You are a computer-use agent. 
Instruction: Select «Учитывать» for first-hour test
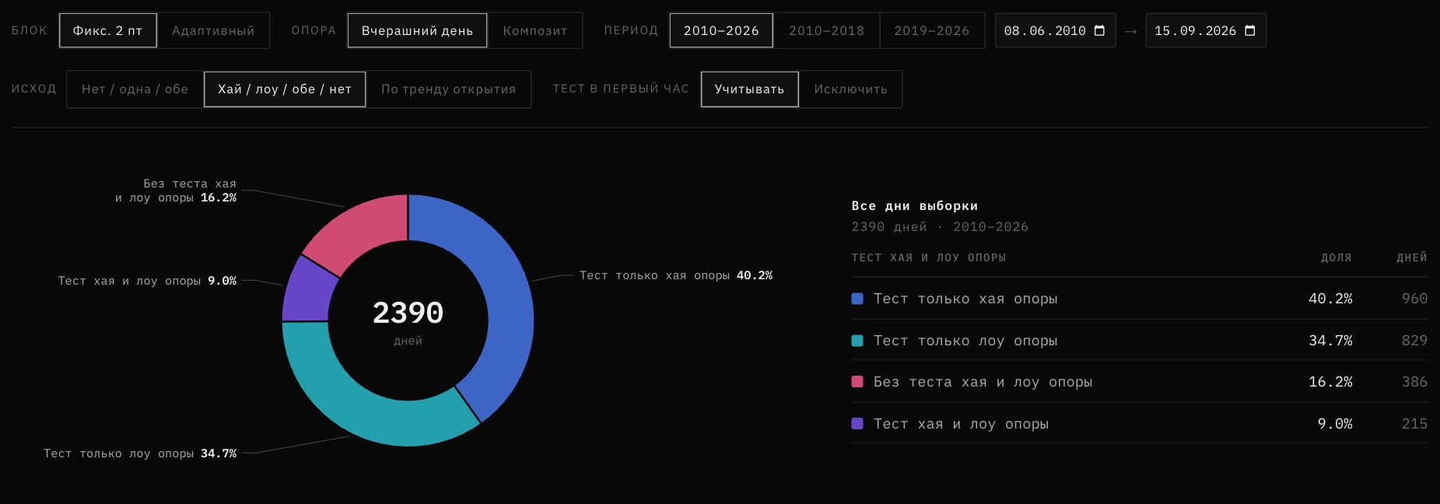749,89
